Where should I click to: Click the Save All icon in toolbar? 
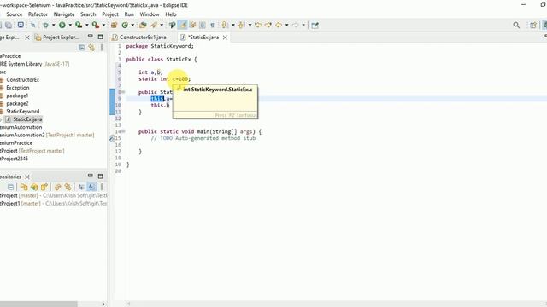(9, 25)
